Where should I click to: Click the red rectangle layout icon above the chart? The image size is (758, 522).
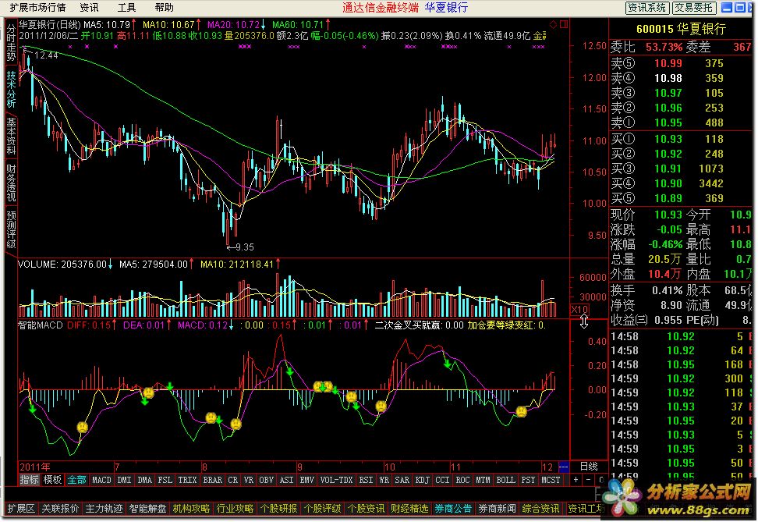(x=564, y=24)
